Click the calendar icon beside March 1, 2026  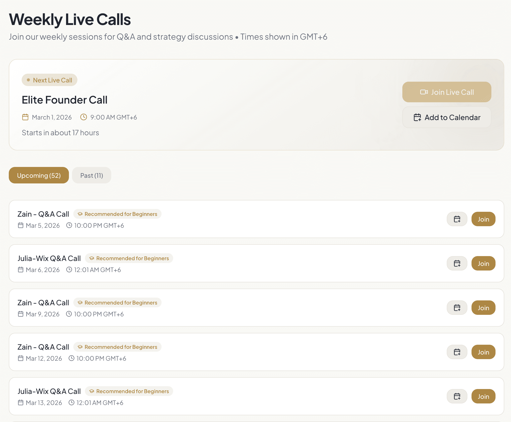click(x=25, y=117)
